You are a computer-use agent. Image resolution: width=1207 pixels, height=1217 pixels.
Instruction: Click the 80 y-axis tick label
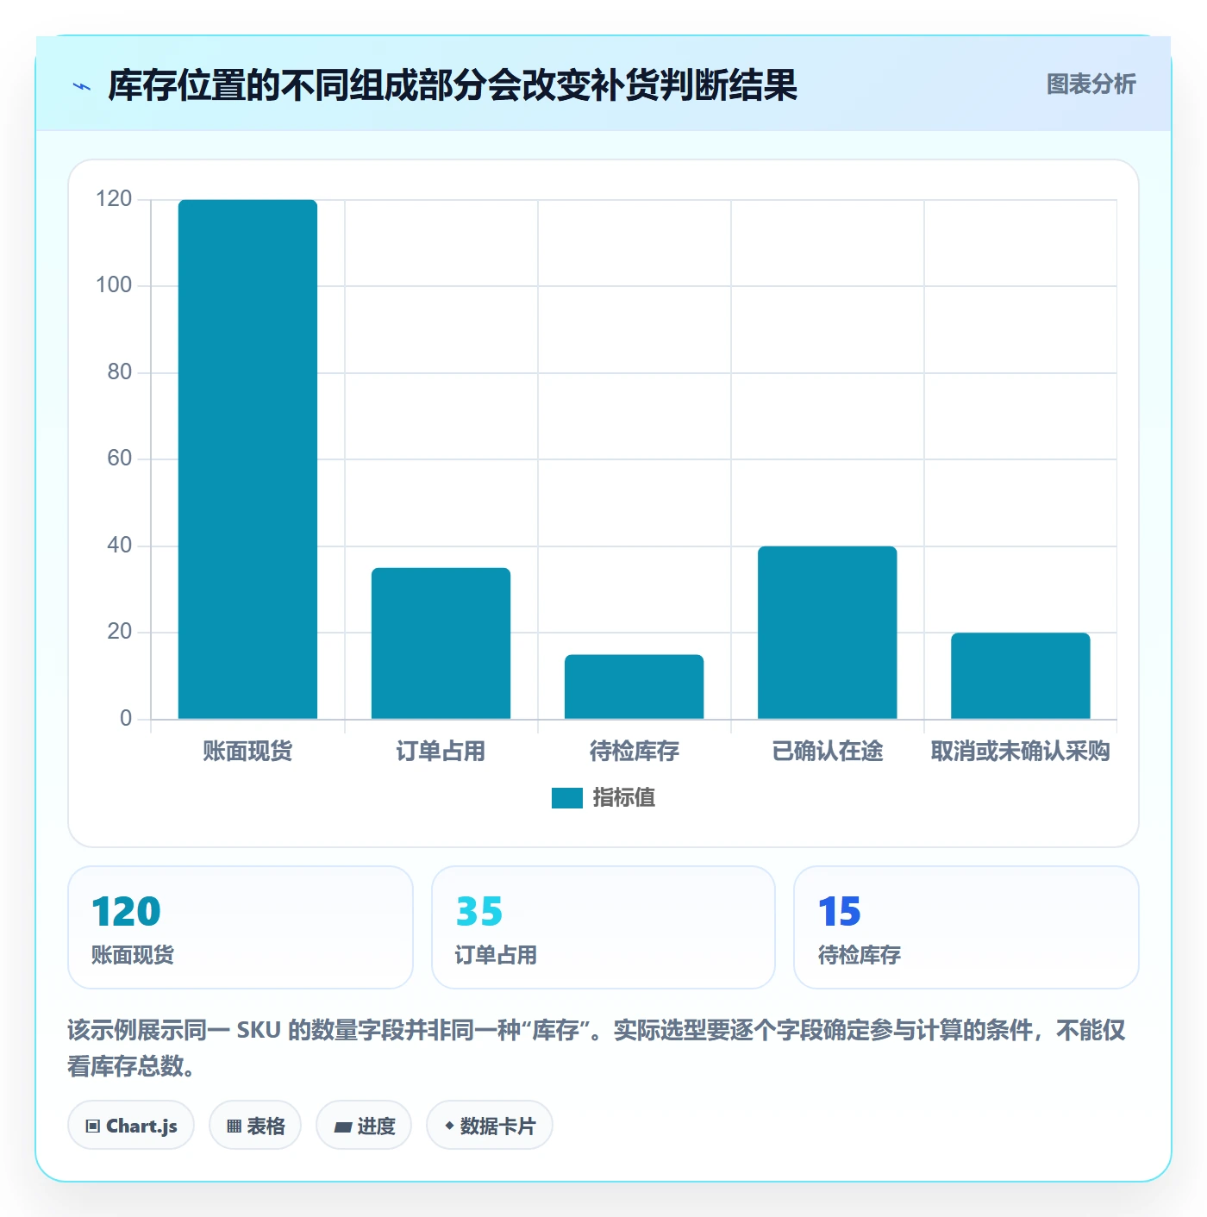tap(120, 372)
